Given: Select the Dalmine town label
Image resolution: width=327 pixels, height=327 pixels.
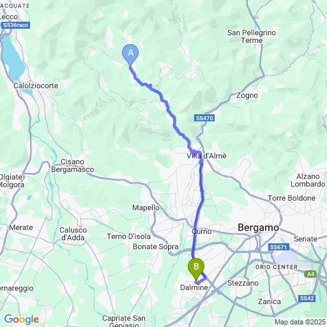Looking at the screenshot, I should [x=194, y=287].
